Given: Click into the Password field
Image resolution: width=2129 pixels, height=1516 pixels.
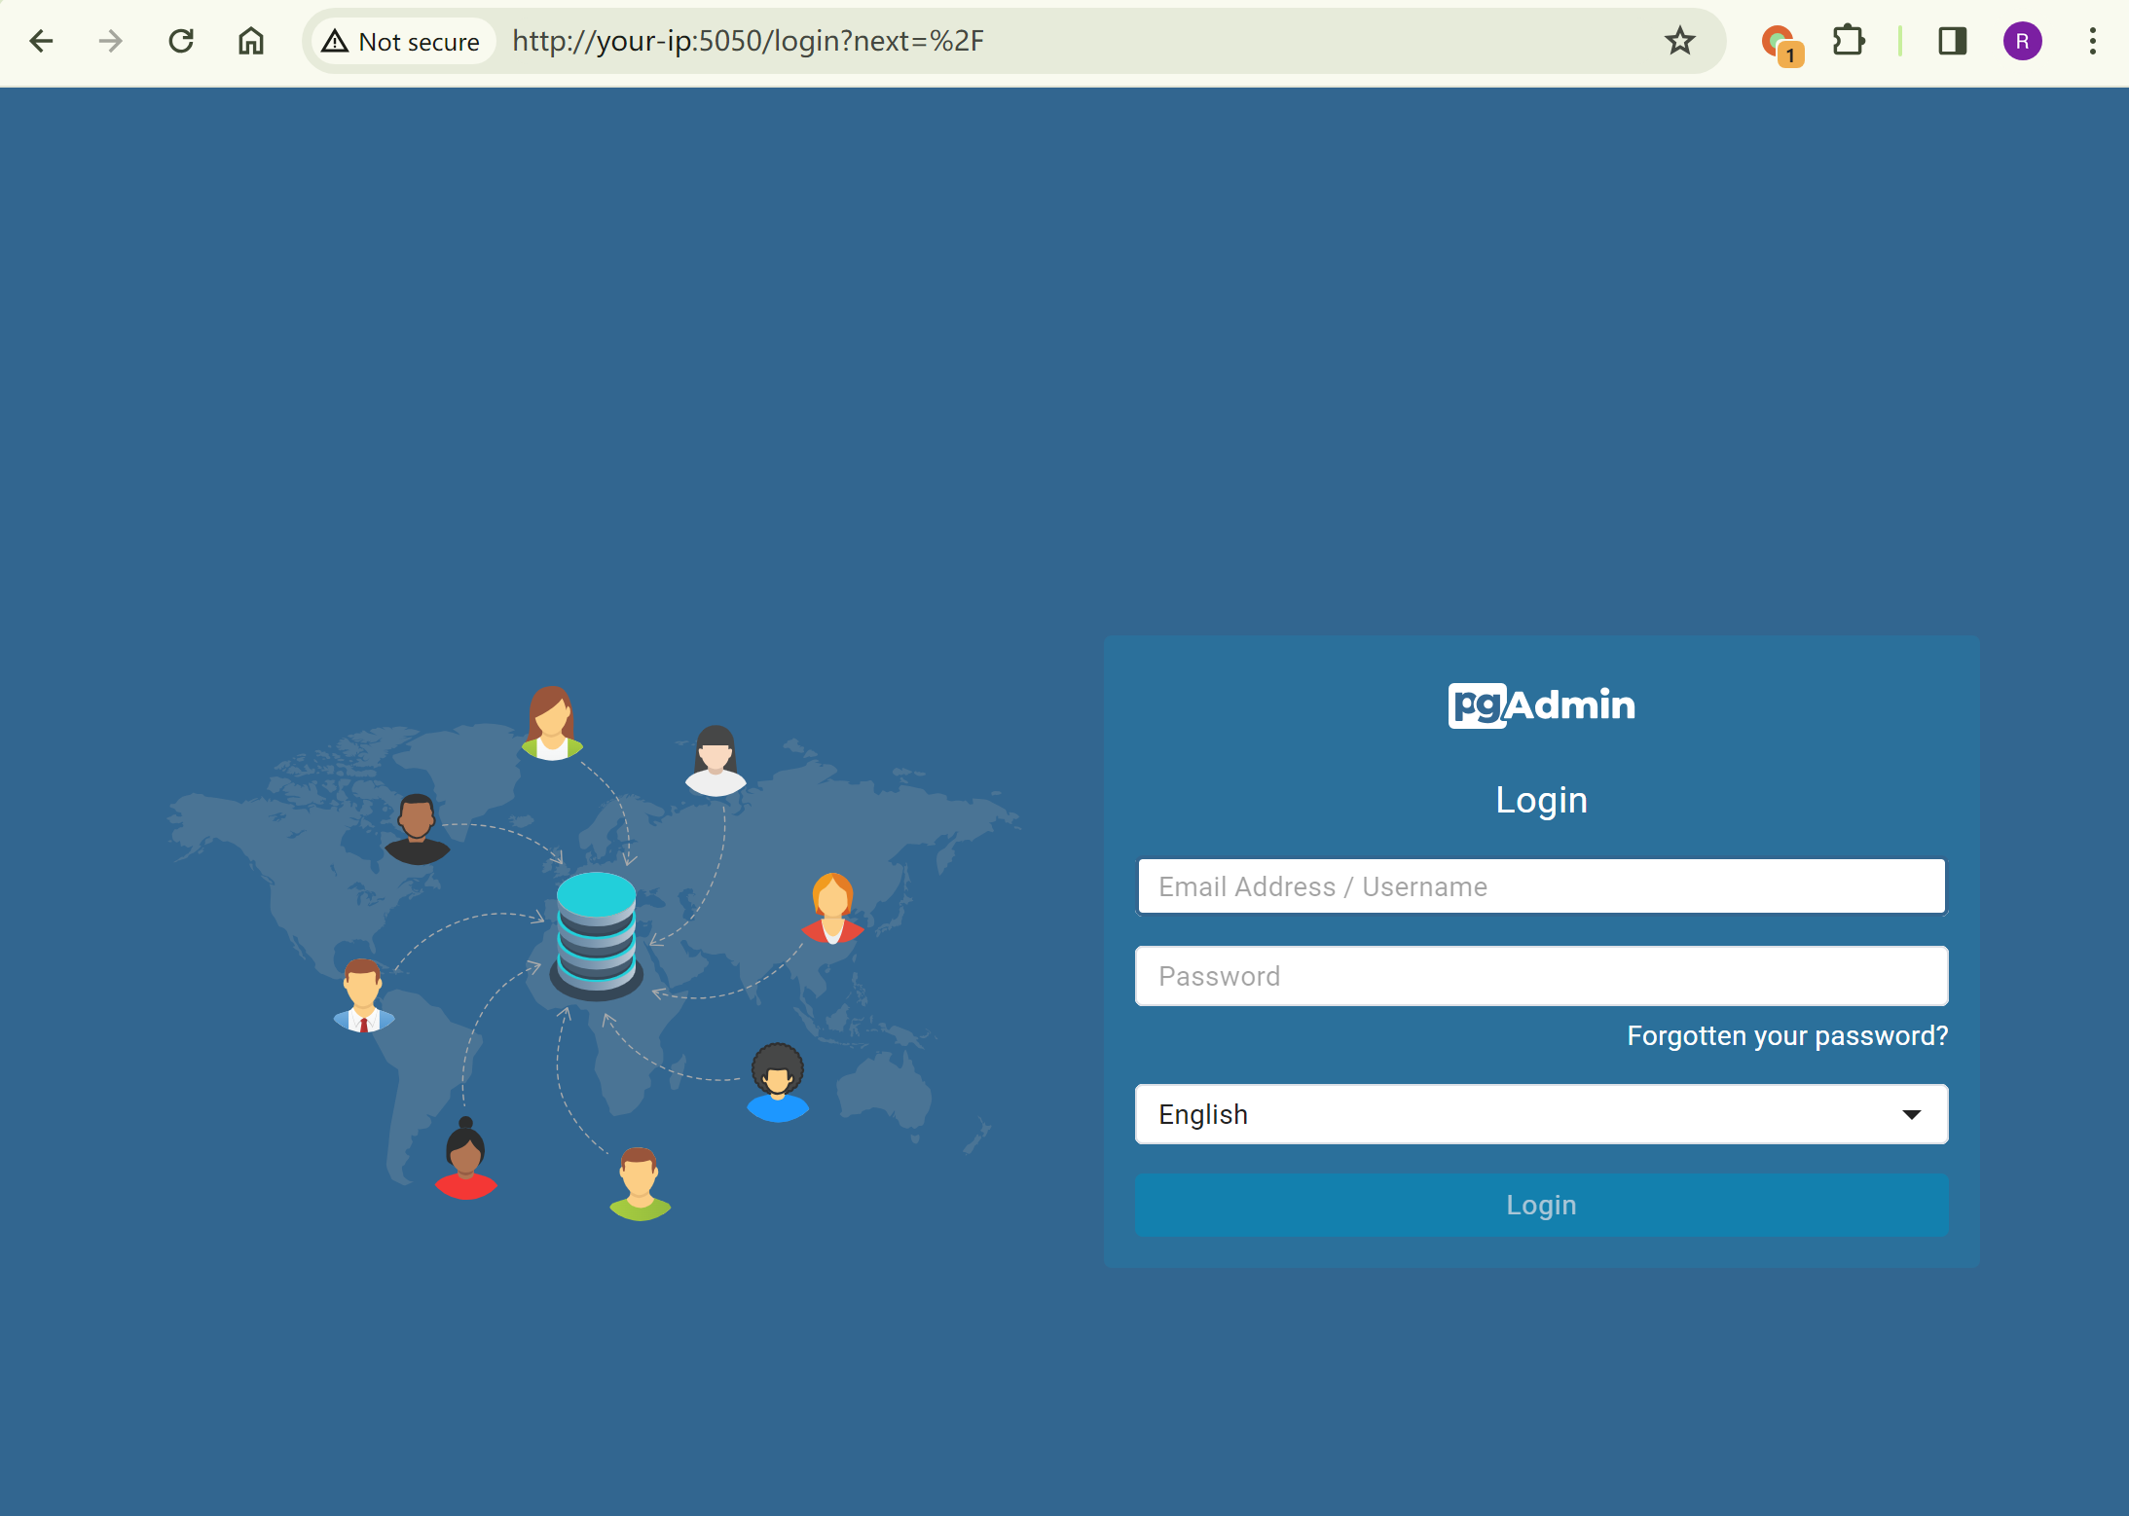Looking at the screenshot, I should (1541, 976).
